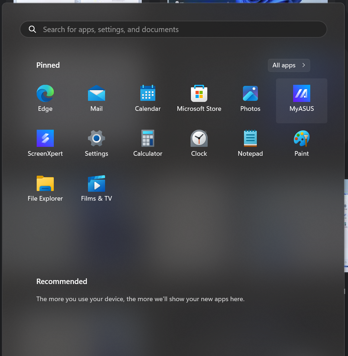Viewport: 348px width, 356px height.
Task: Click the text "The more you use your device"
Action: 80,299
